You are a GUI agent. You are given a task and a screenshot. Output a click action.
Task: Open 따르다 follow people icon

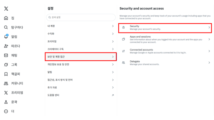pyautogui.click(x=6, y=46)
